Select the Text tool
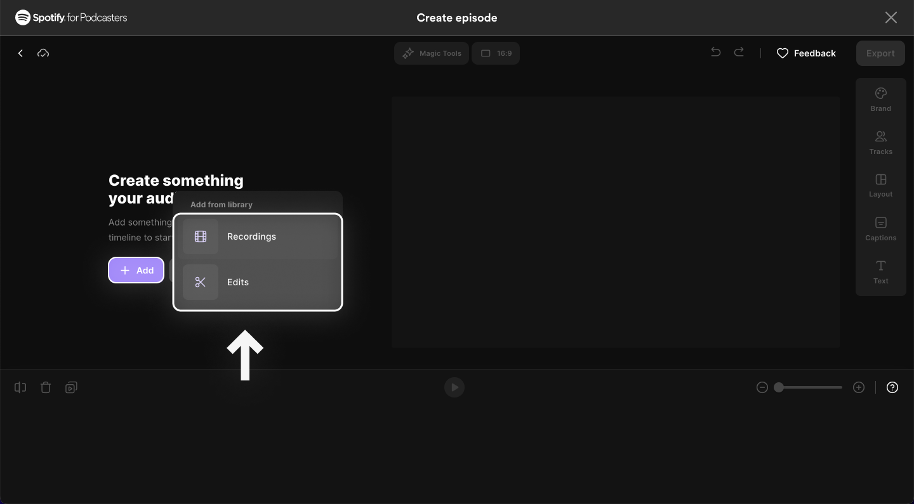 click(x=880, y=271)
